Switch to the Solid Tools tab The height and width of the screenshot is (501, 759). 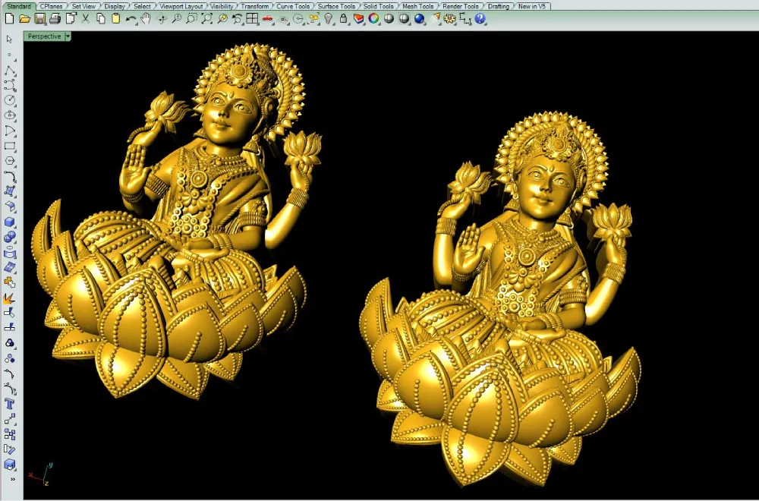378,6
